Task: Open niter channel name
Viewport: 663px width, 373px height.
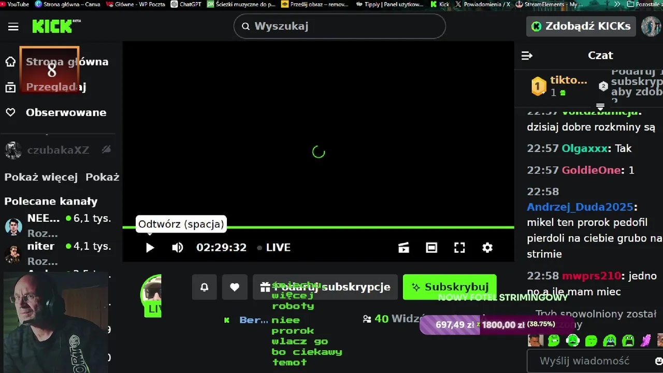Action: 41,246
